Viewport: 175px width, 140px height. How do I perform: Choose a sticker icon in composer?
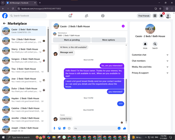[64, 128]
